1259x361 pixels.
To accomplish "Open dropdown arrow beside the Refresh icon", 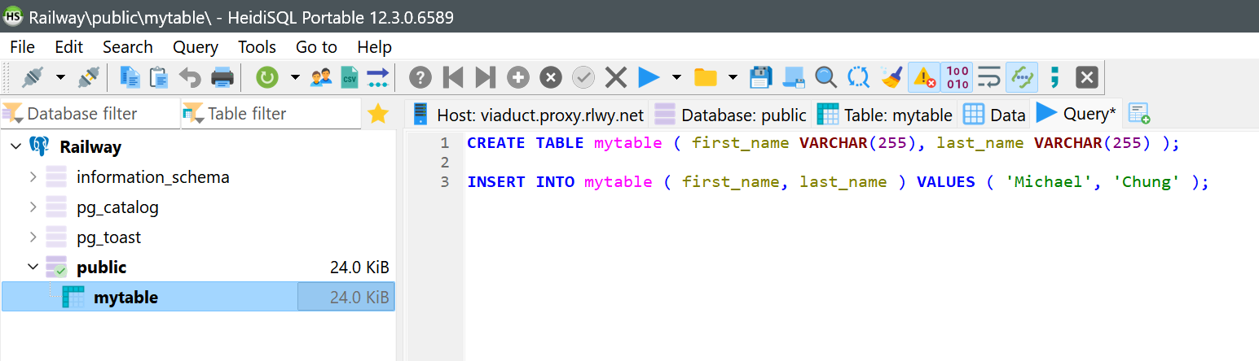I will [x=295, y=77].
